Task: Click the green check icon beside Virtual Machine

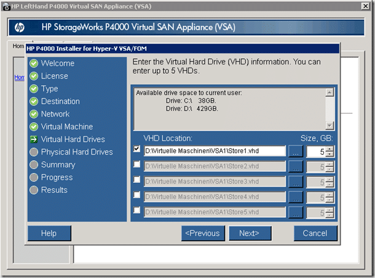Action: 34,126
